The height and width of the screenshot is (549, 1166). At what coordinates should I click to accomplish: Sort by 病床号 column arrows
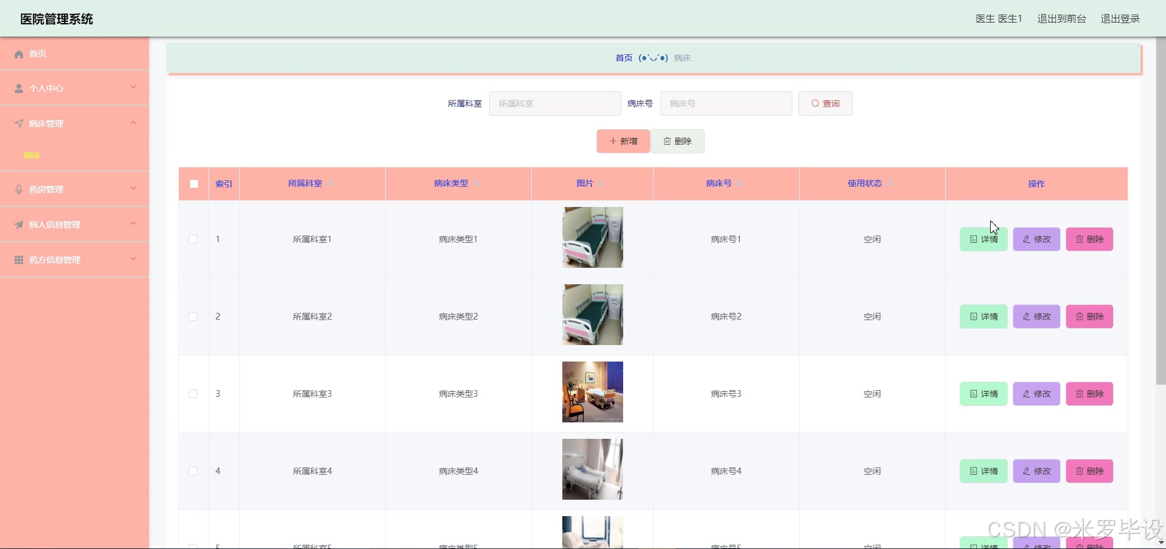click(740, 184)
